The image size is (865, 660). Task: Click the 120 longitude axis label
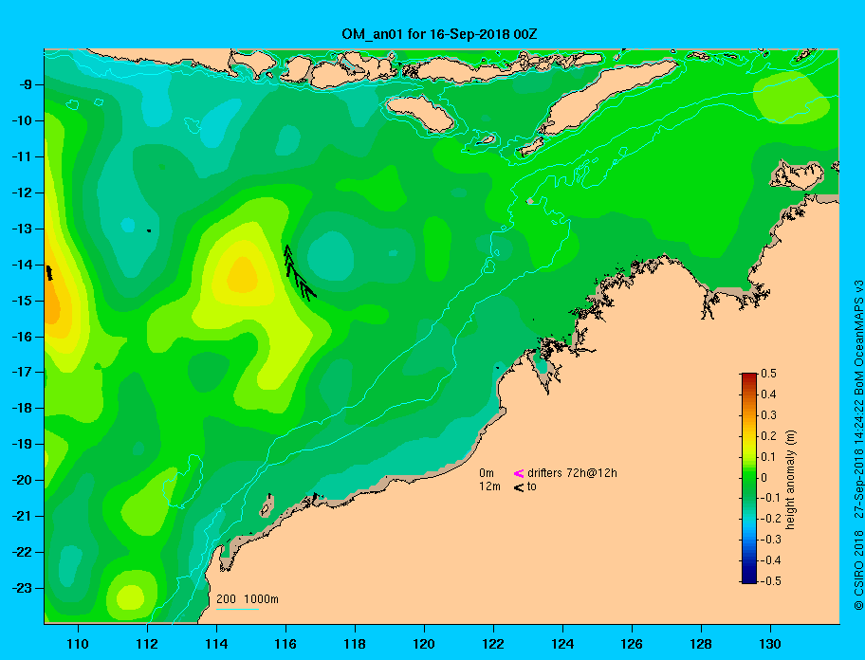point(424,644)
